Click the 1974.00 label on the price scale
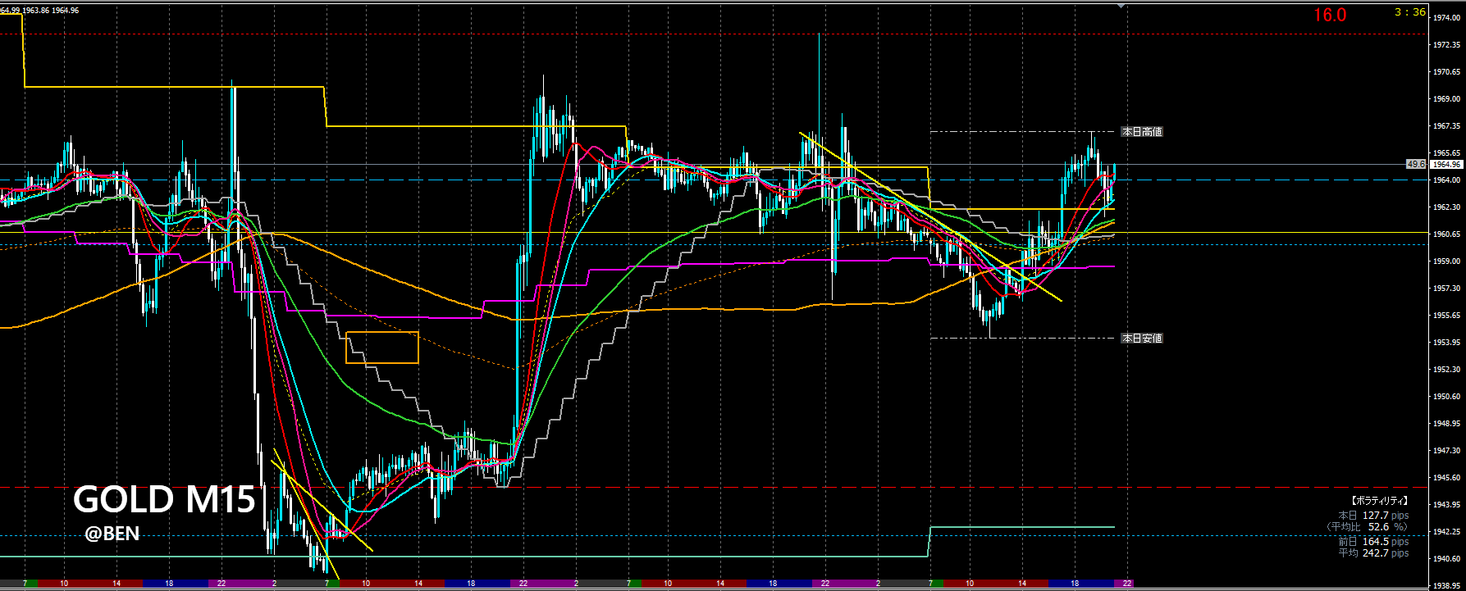This screenshot has height=591, width=1466. tap(1445, 18)
